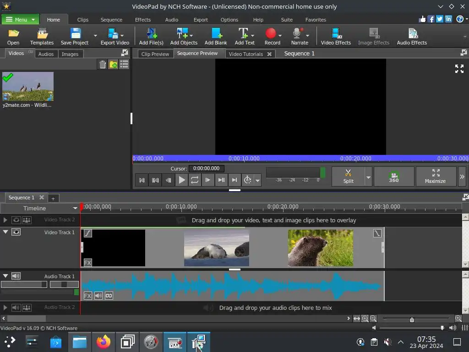The width and height of the screenshot is (469, 352).
Task: Open the Templates tool
Action: coord(42,37)
